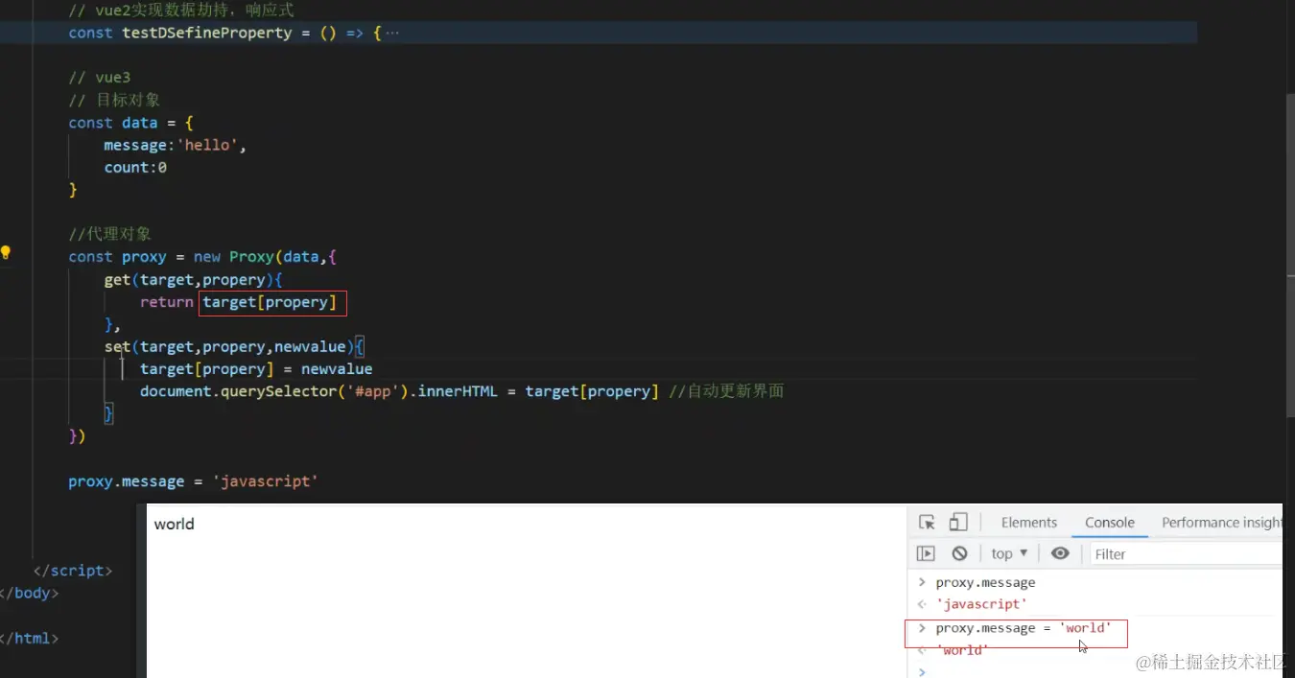Switch to the Elements tab
1295x678 pixels.
coord(1028,523)
